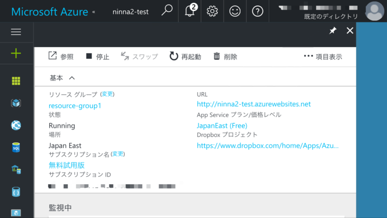Collapse breadcrumb with double chevron

click(x=93, y=12)
